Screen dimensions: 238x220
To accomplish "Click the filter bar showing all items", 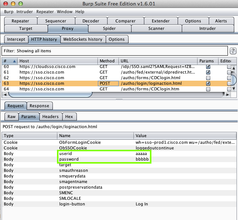I will tap(114, 51).
